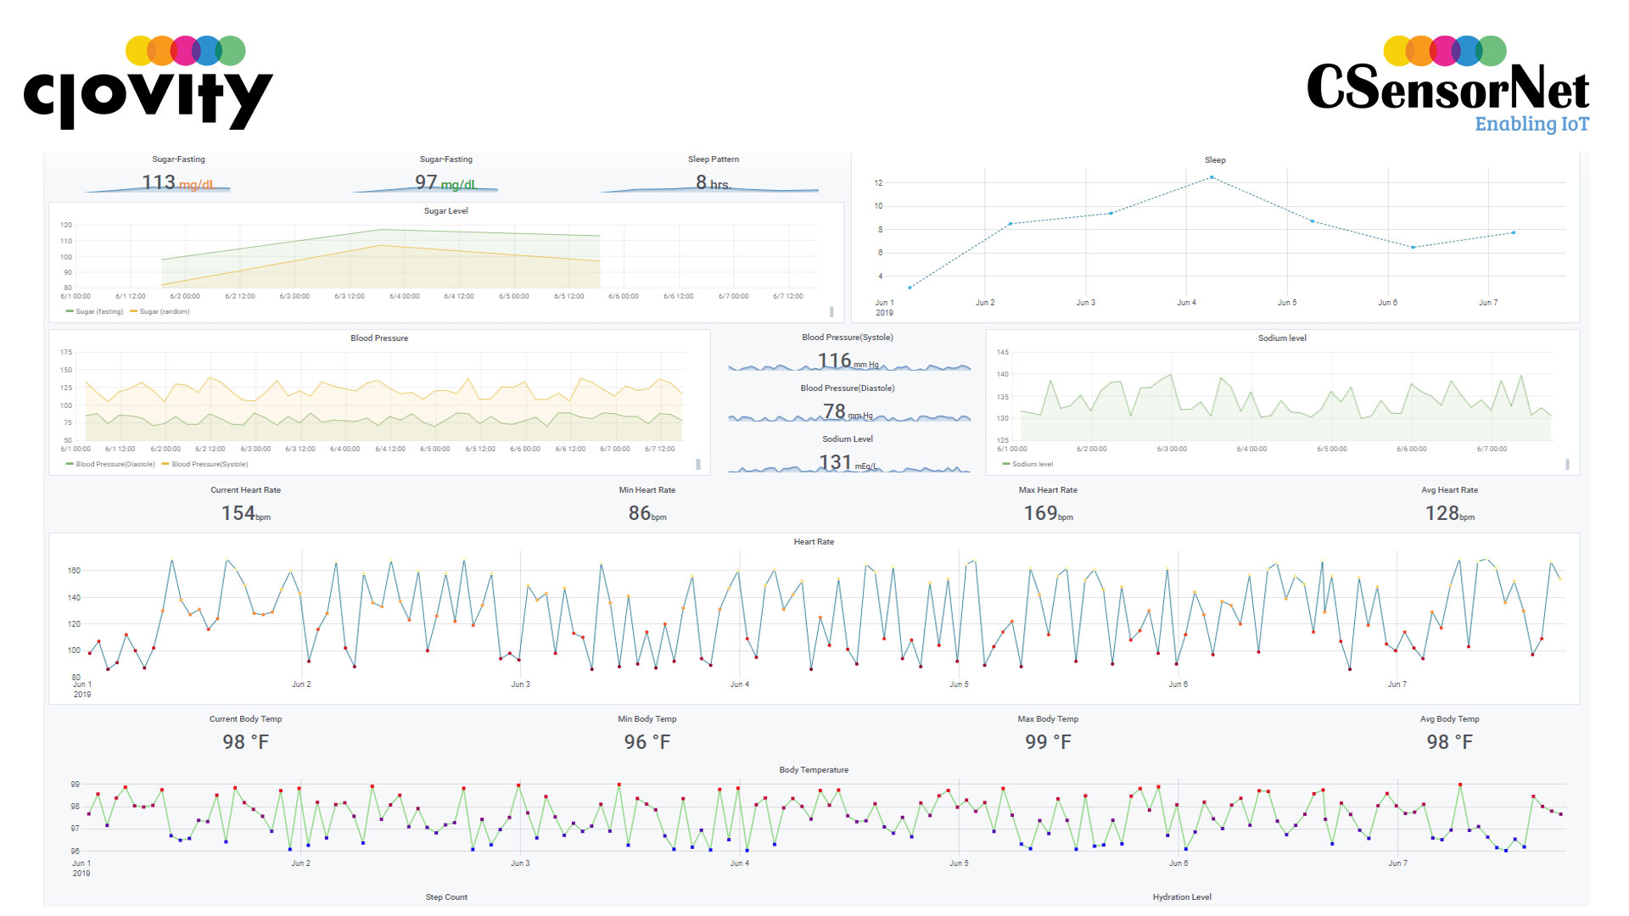This screenshot has height=916, width=1629.
Task: Select the 113 mg/dL Sugar-Fasting value
Action: (x=178, y=182)
